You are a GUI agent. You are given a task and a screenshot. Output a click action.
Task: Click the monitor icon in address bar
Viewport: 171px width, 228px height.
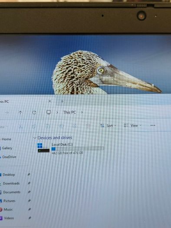pos(49,112)
